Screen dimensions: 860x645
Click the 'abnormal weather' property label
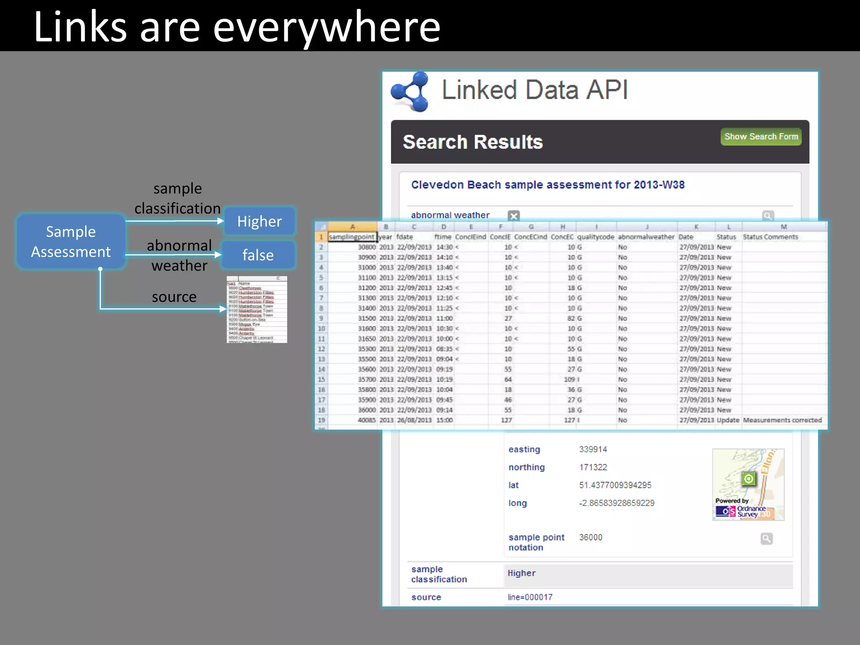(x=450, y=215)
